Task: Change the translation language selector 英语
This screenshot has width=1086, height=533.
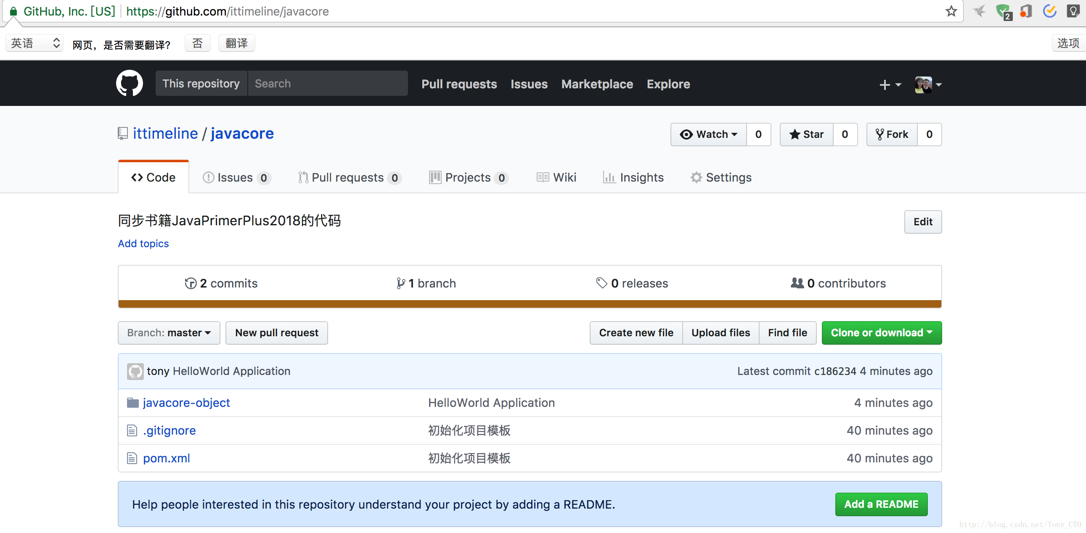Action: (x=35, y=43)
